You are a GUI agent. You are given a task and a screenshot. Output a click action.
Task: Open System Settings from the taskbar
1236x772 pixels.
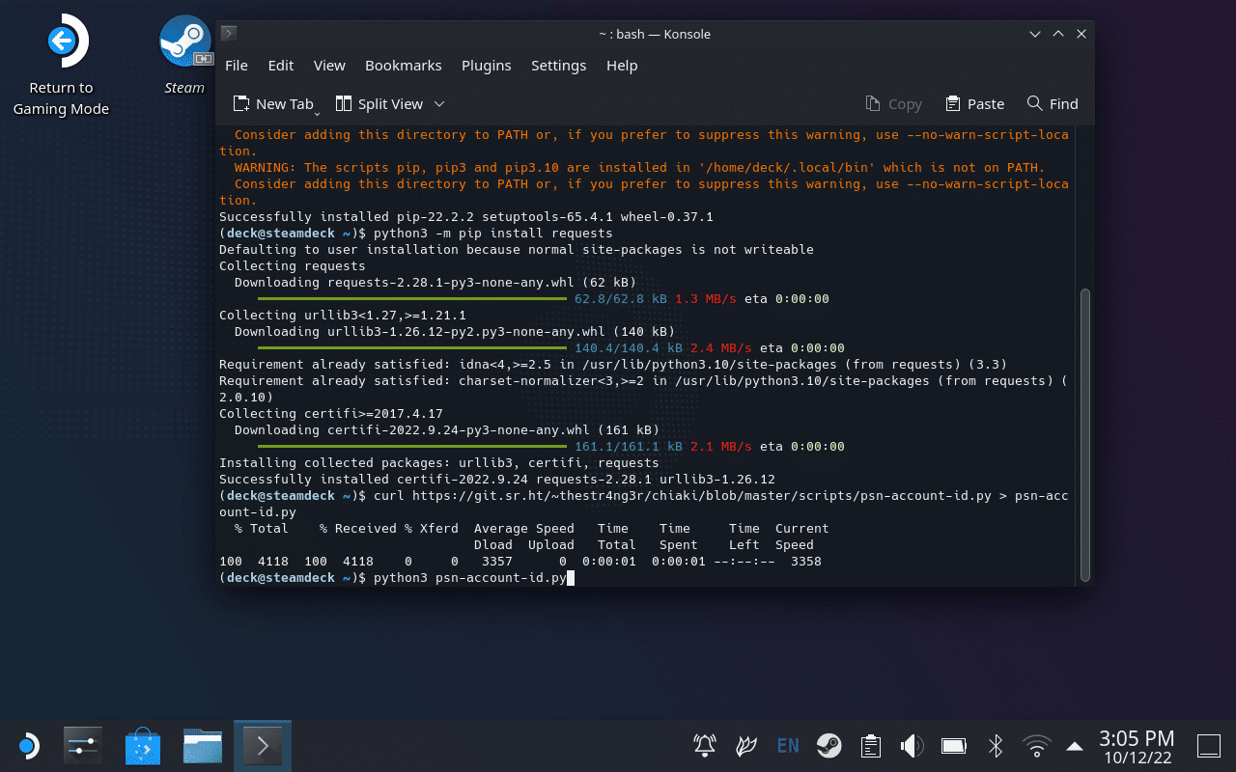pos(83,746)
